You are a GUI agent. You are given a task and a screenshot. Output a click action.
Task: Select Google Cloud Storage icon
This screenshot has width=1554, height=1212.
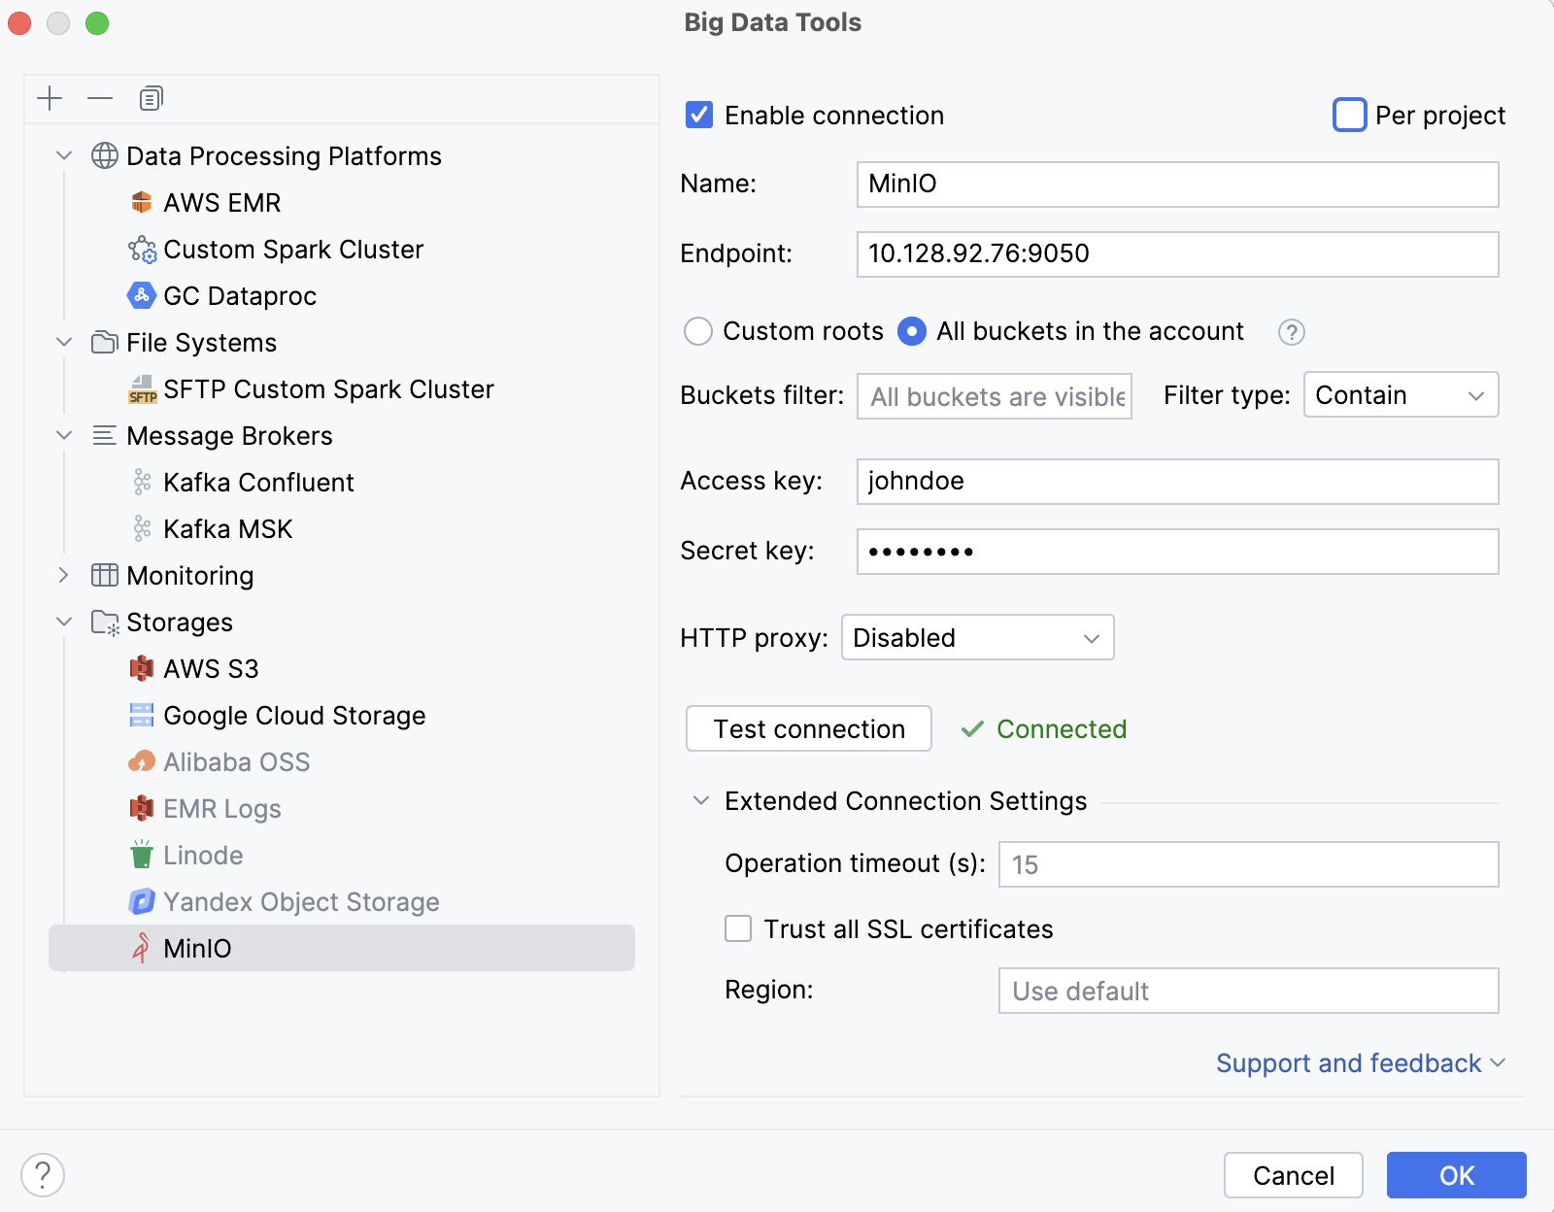(142, 715)
